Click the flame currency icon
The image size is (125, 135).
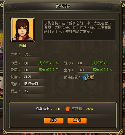68,109
